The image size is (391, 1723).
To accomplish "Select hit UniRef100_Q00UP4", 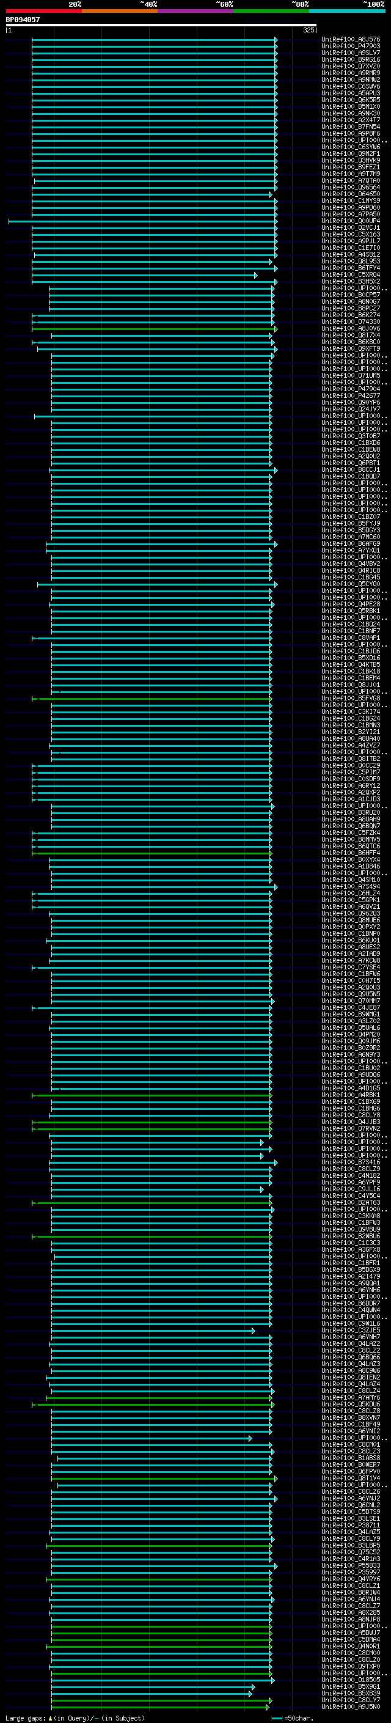I will coord(351,221).
